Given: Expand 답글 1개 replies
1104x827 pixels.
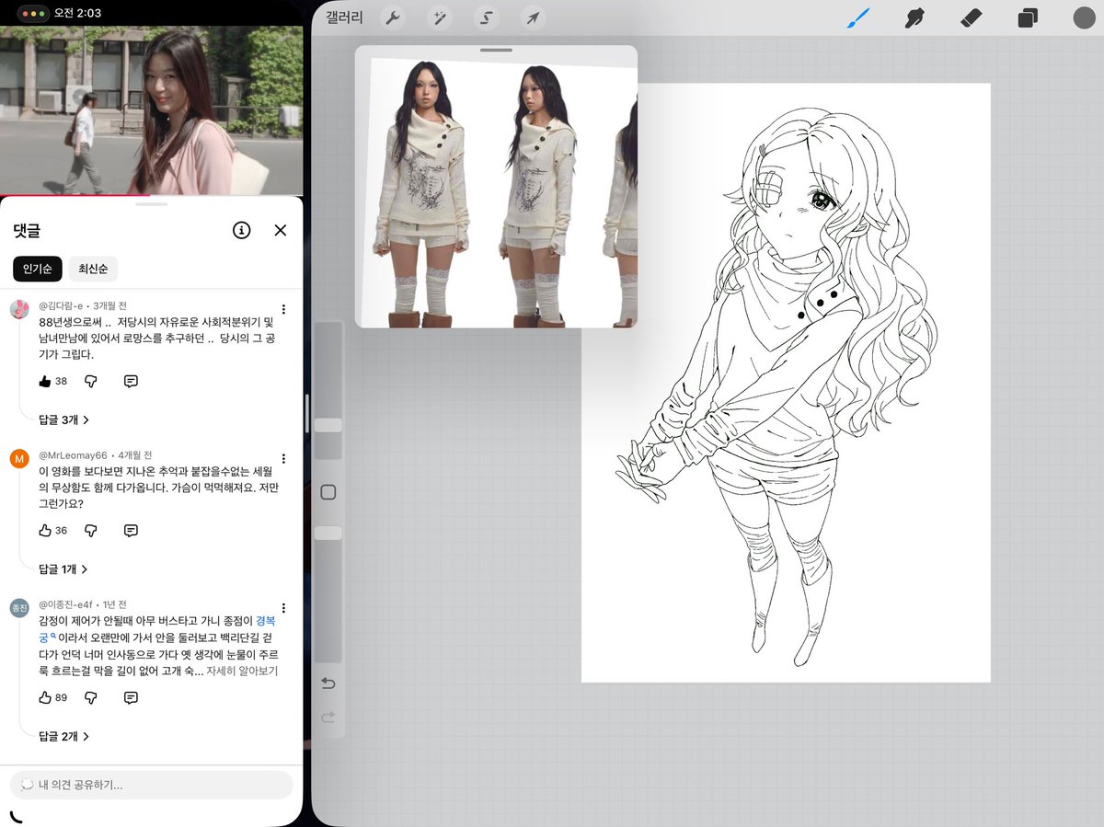Looking at the screenshot, I should point(63,569).
